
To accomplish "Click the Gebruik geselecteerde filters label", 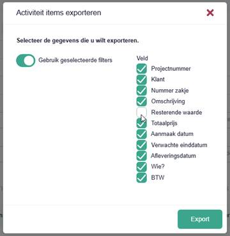I will coord(75,60).
